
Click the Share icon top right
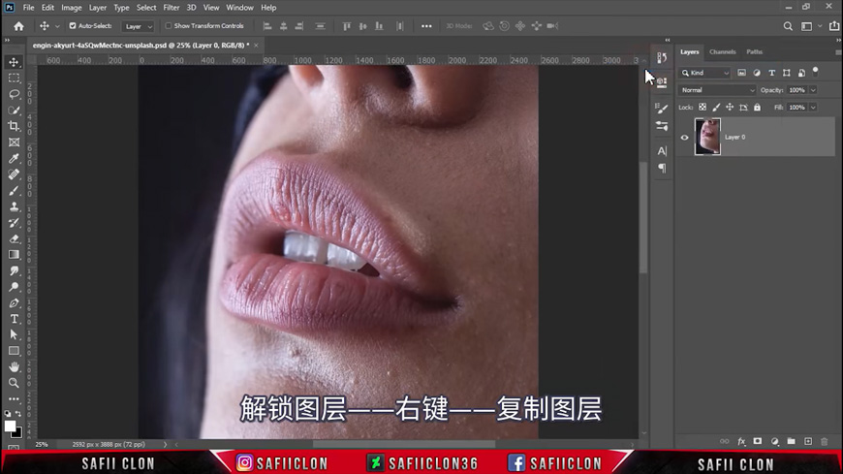834,26
